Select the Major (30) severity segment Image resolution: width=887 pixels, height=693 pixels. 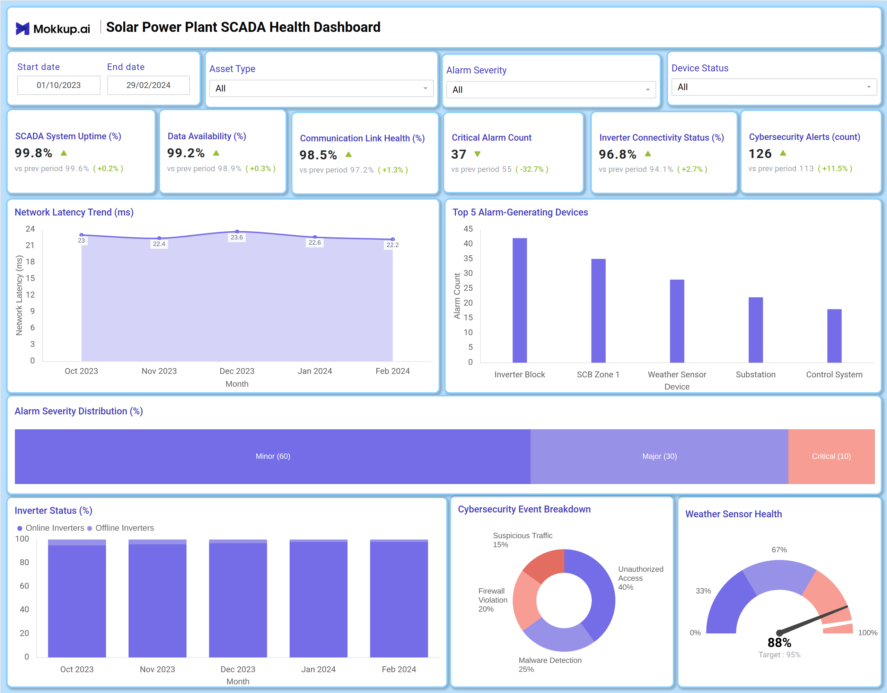tap(659, 457)
